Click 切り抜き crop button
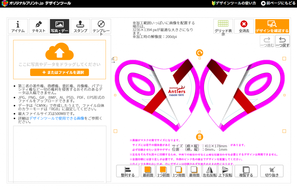Screen dimensions: 297x190 pos(272,171)
